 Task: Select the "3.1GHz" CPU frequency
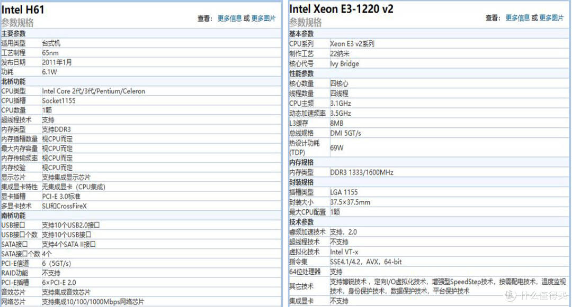[x=341, y=104]
